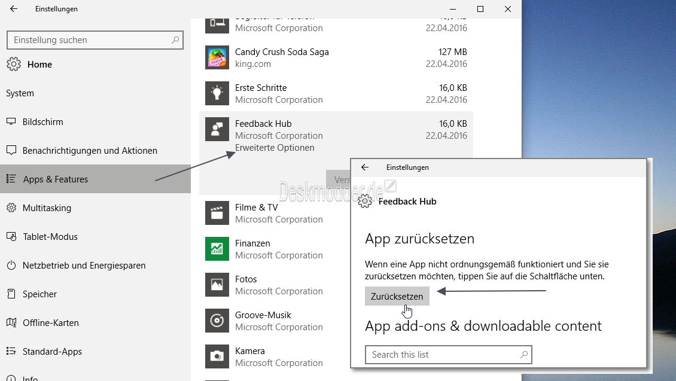Open Netzbetrieb und Energiesparen settings
The width and height of the screenshot is (676, 381).
[95, 265]
